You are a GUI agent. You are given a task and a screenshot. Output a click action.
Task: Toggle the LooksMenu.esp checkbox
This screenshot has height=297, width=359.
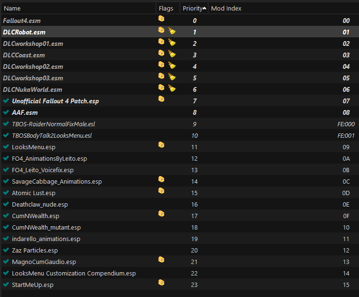tap(6, 147)
